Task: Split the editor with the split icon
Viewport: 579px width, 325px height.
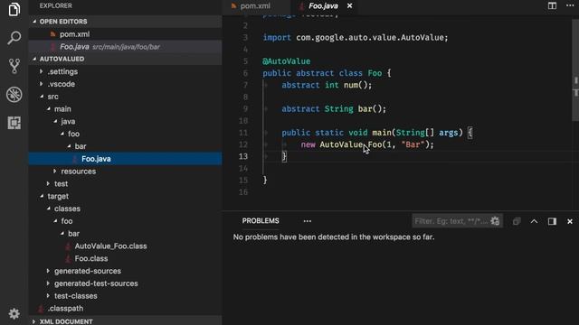Action: pos(552,6)
